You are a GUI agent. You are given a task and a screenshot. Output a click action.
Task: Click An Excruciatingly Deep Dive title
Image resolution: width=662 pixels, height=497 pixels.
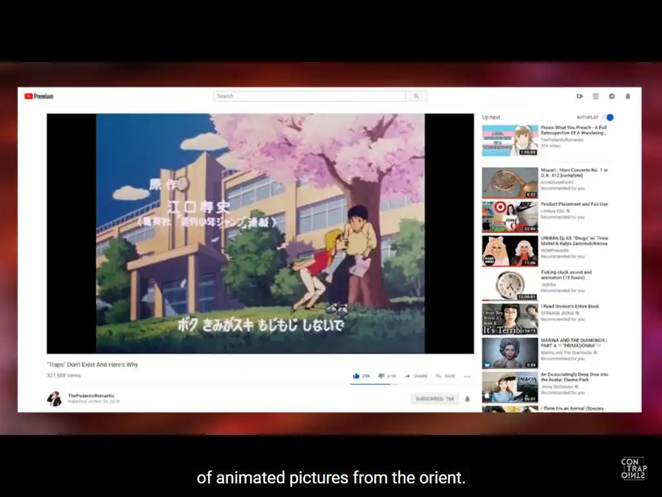[x=574, y=377]
